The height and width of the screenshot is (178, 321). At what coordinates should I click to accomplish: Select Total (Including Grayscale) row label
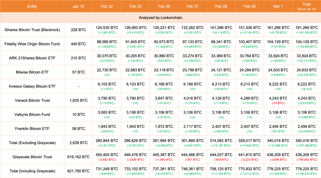[x=32, y=171]
